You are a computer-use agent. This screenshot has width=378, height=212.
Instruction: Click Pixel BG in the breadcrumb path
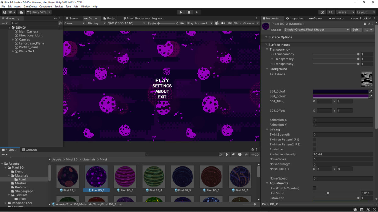72,160
